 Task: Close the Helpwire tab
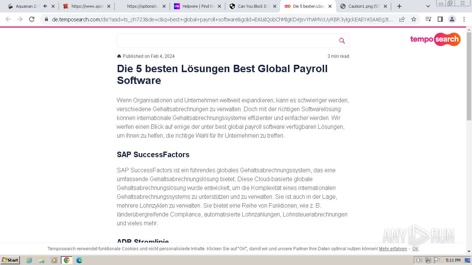click(219, 6)
